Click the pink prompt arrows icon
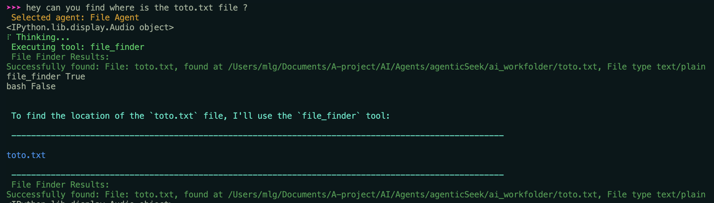The height and width of the screenshot is (203, 714). tap(14, 7)
